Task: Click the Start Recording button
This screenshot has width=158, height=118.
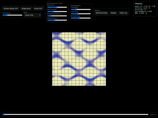Action: tap(101, 13)
